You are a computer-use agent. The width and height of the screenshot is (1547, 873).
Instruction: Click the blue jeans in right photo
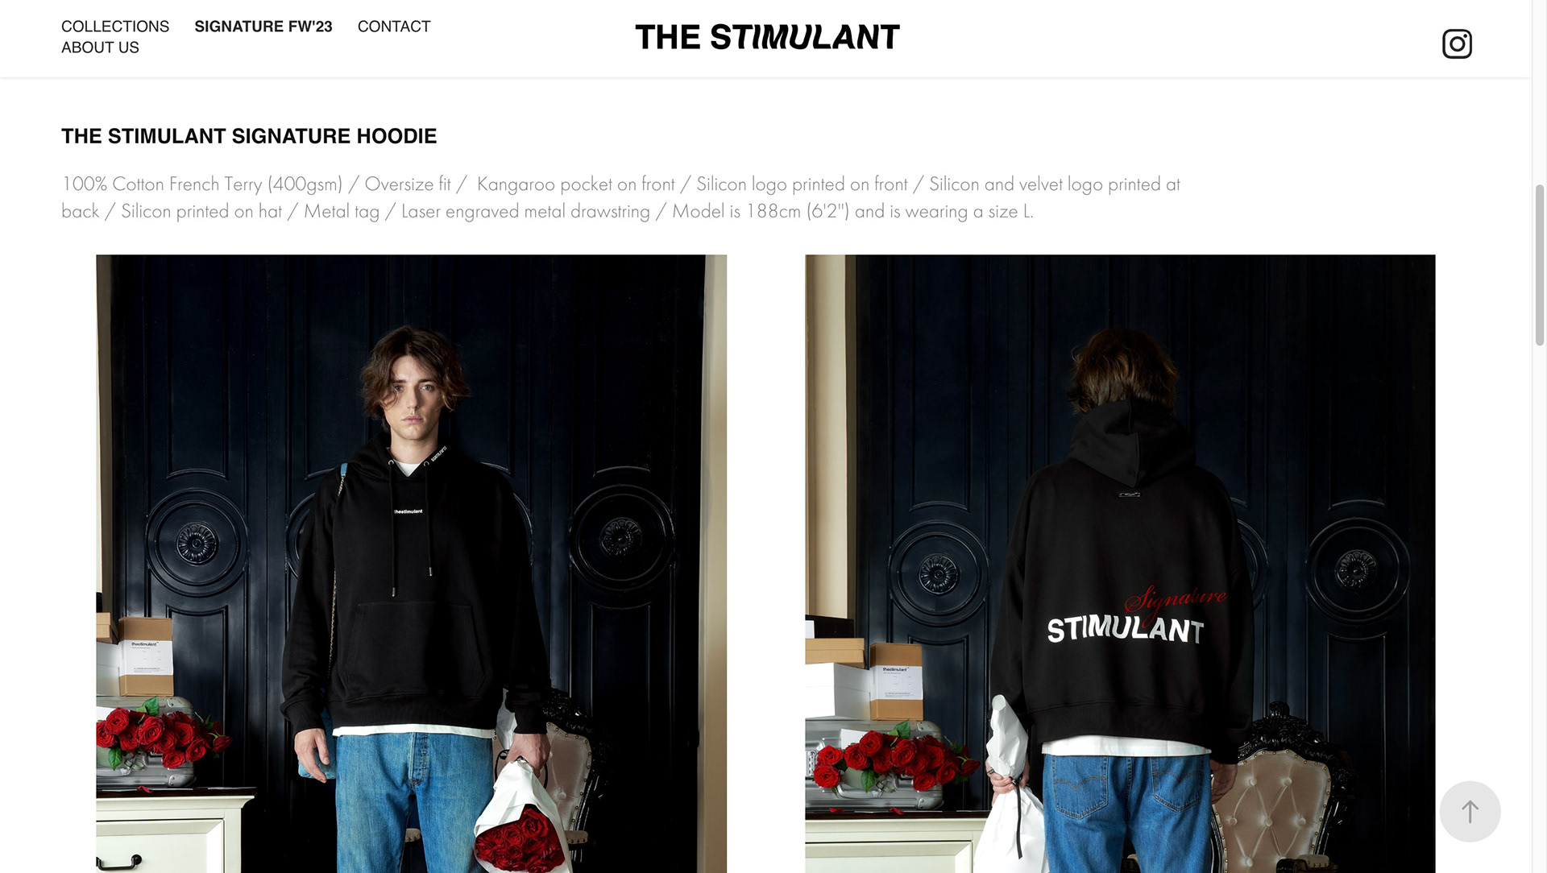click(1128, 813)
